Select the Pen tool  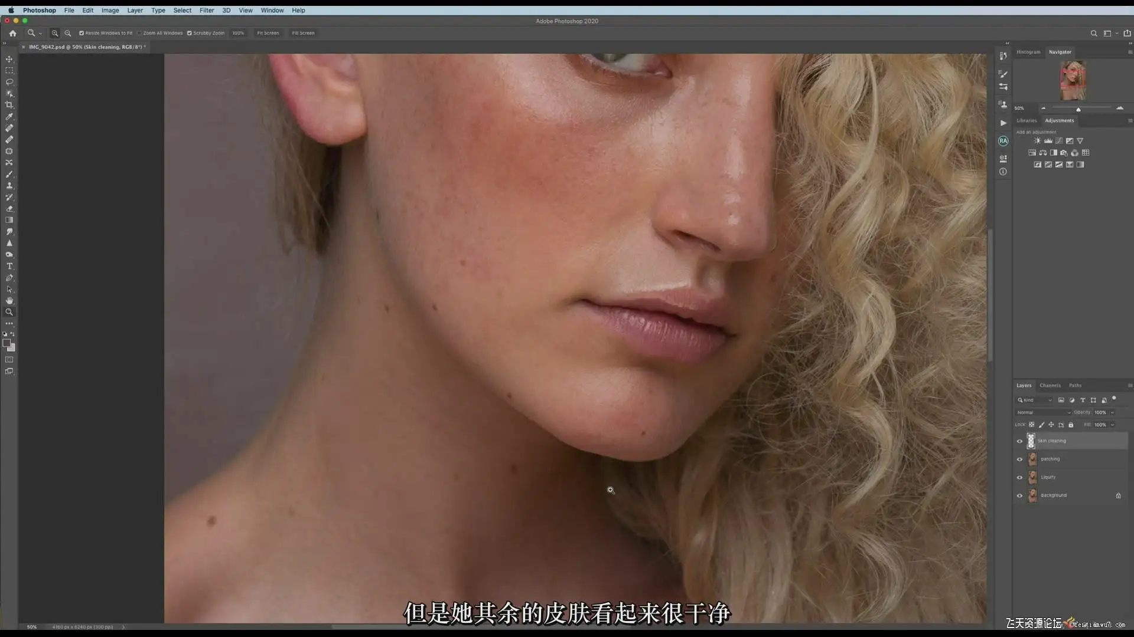[x=9, y=277]
